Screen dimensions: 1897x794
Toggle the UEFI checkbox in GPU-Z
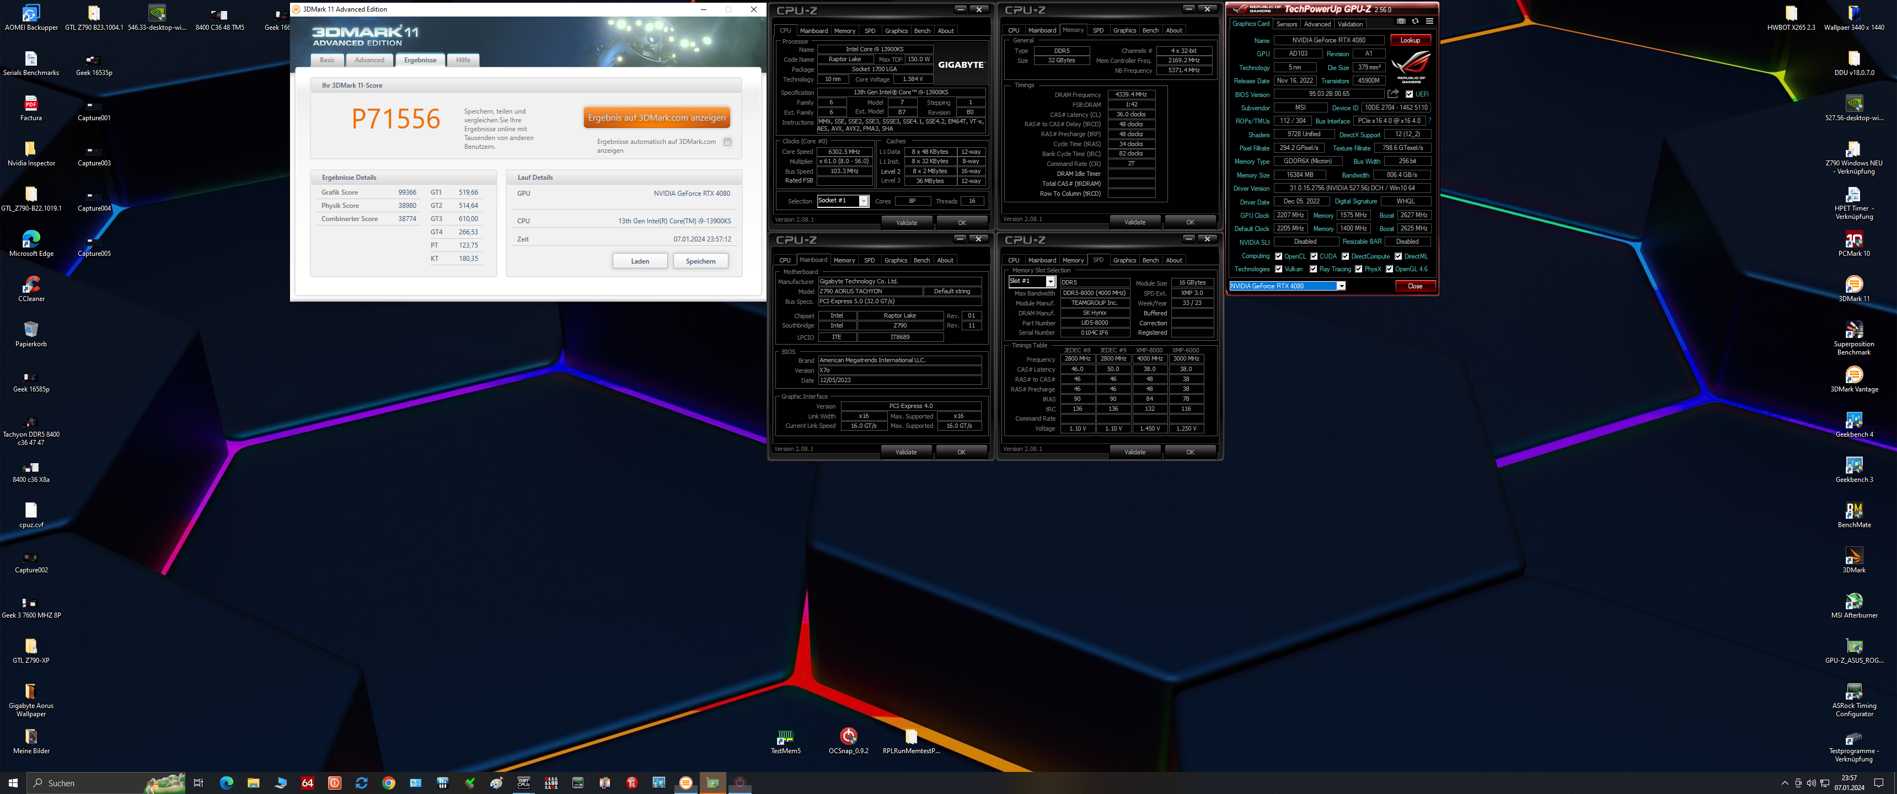[x=1409, y=94]
